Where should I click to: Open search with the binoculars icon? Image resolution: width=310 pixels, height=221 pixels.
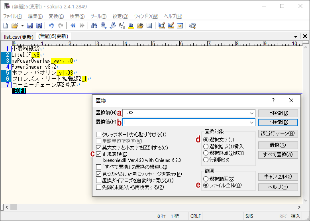coord(94,26)
